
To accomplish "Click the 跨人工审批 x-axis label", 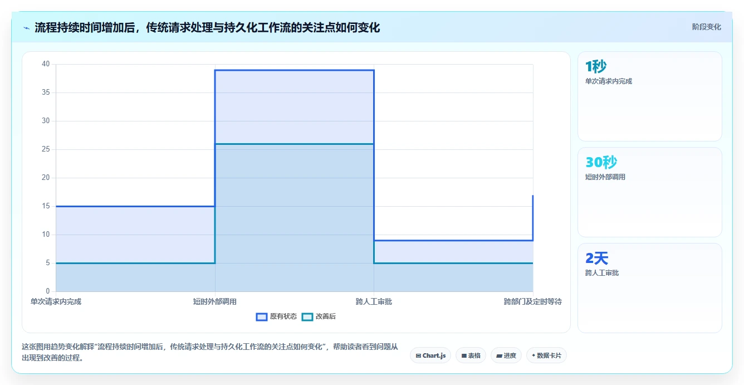I will click(x=374, y=301).
